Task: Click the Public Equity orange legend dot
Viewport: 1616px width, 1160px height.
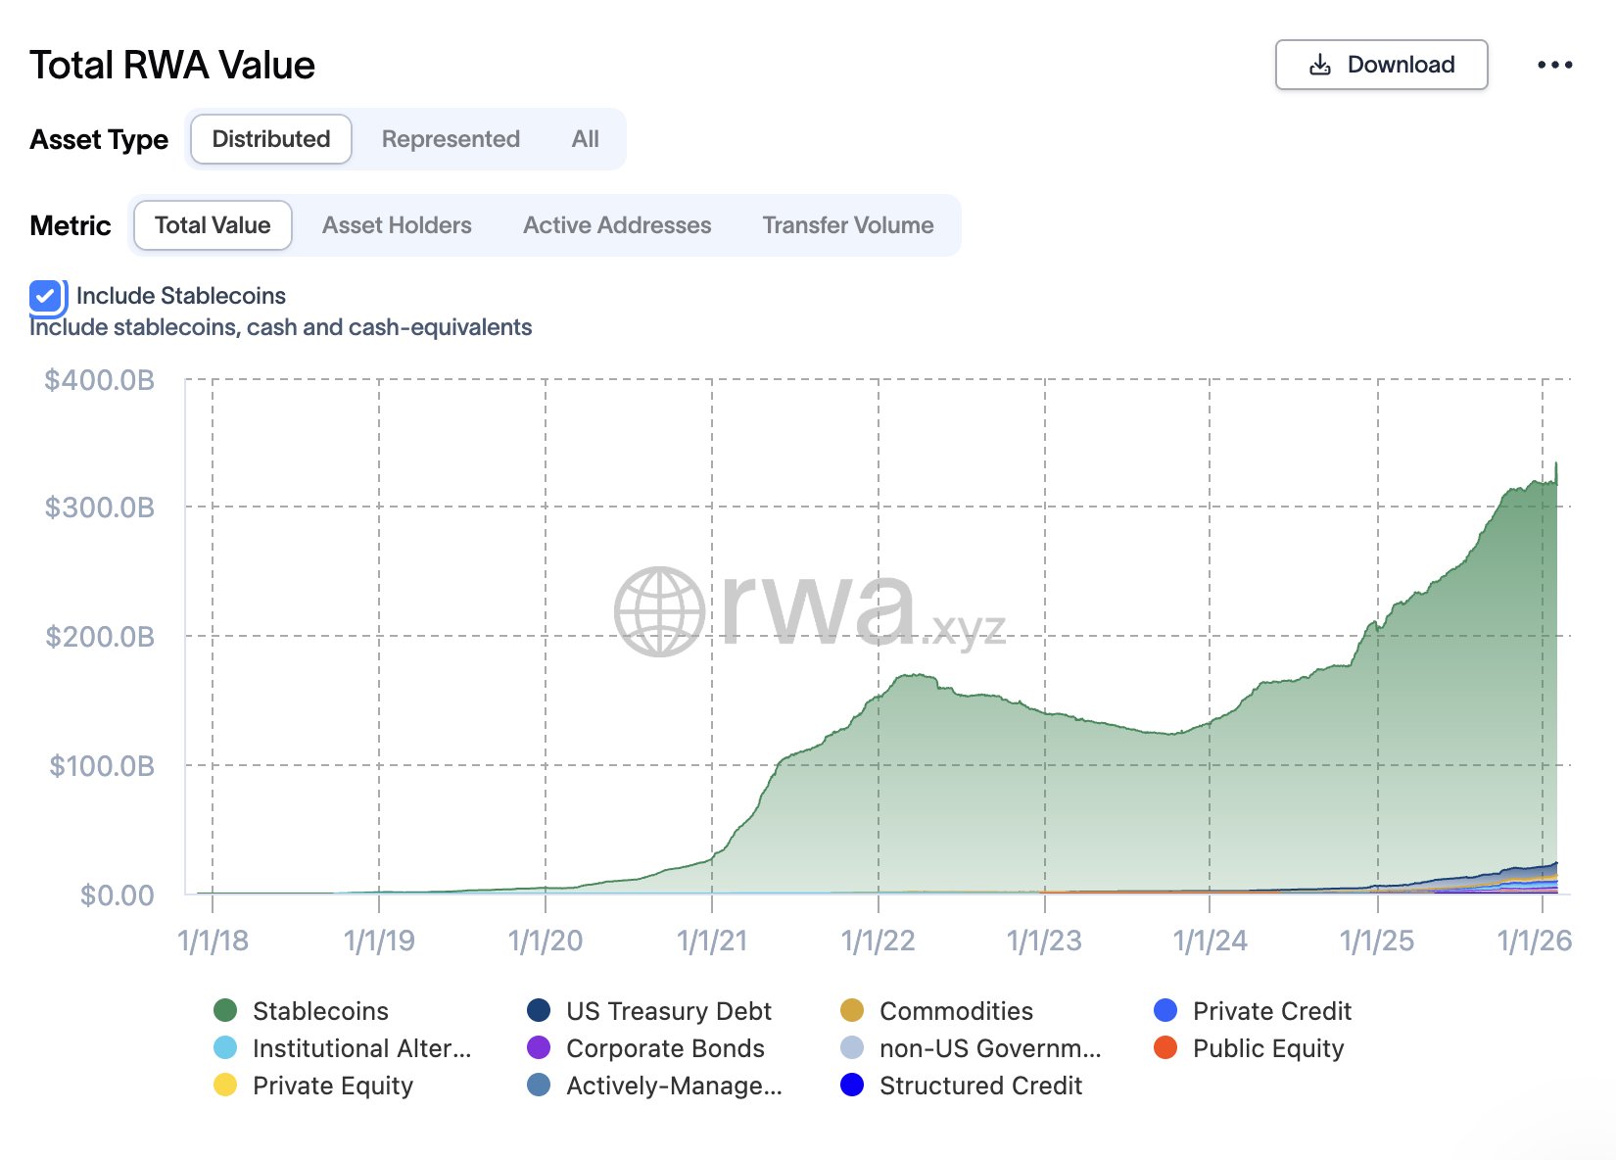Action: (x=1165, y=1047)
